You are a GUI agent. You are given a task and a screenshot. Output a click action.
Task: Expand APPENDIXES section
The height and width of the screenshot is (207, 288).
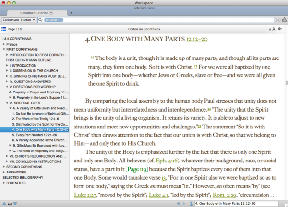(x=4, y=172)
